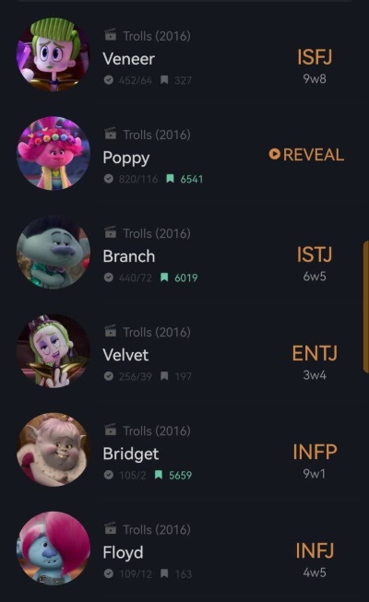
Task: Click the film clapper icon above Velvet
Action: pos(111,331)
